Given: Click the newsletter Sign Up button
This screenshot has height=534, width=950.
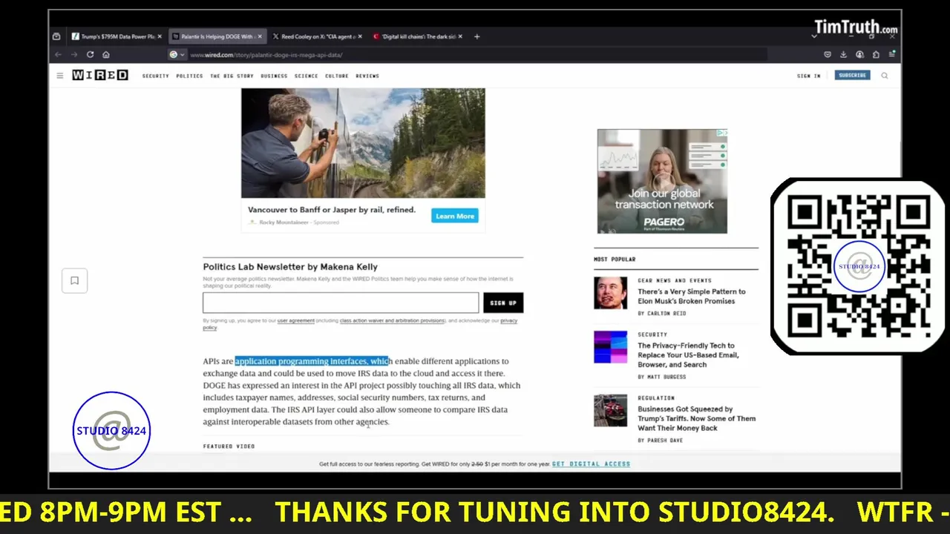Looking at the screenshot, I should (x=503, y=303).
